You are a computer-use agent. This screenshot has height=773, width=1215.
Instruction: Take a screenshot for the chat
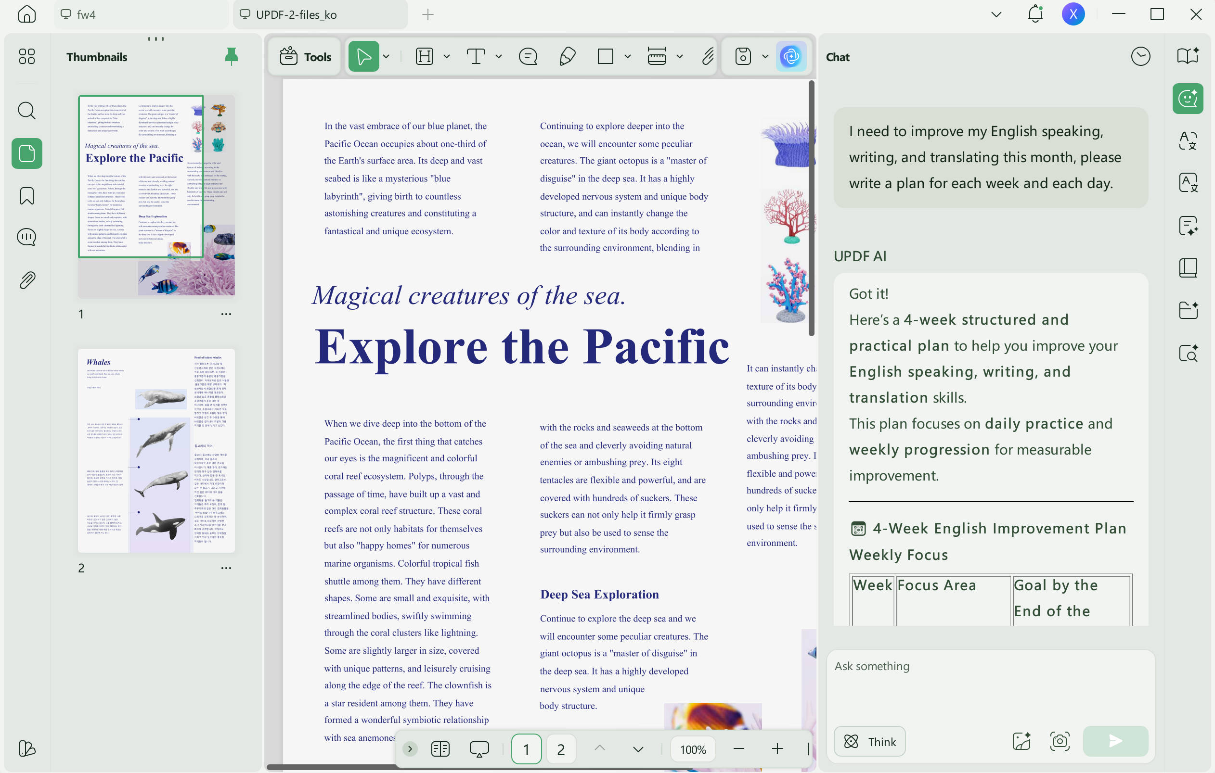tap(1060, 741)
